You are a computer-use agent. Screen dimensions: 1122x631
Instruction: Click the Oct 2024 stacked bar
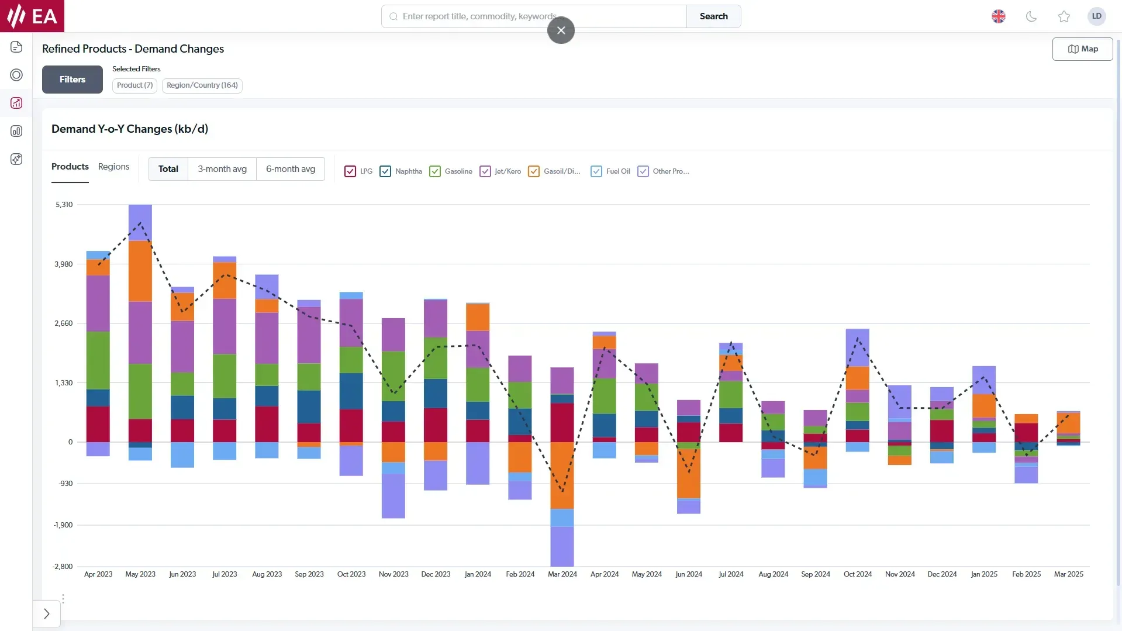(x=857, y=390)
